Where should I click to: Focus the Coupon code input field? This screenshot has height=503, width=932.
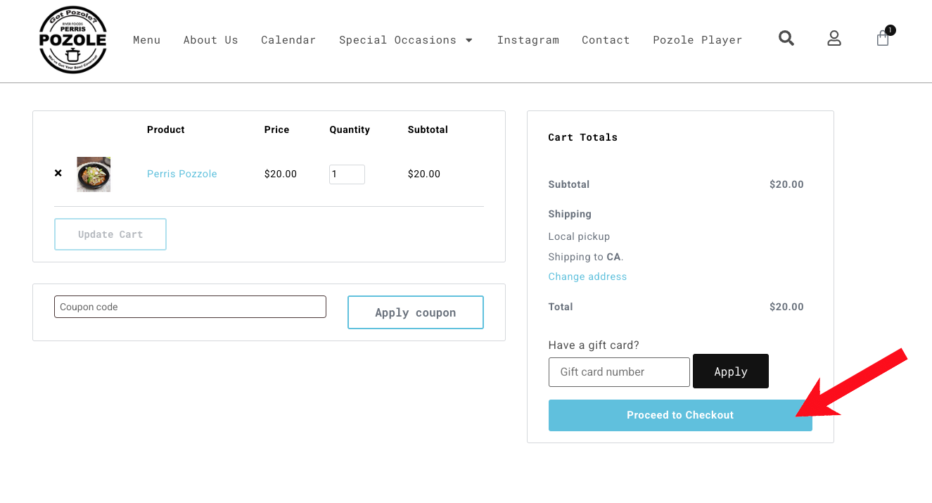click(x=190, y=307)
